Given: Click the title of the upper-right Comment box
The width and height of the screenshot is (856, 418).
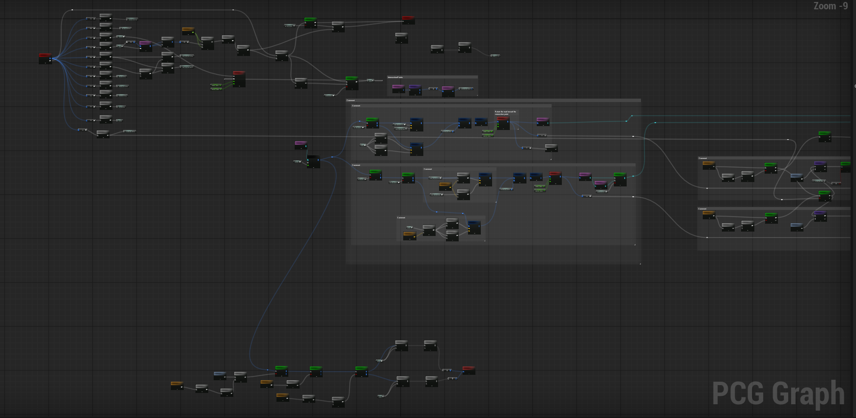Looking at the screenshot, I should pos(703,158).
